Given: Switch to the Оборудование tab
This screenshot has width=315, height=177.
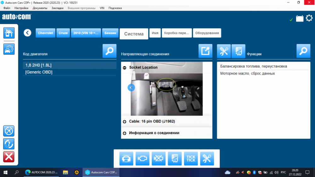Looking at the screenshot, I should pos(207,33).
